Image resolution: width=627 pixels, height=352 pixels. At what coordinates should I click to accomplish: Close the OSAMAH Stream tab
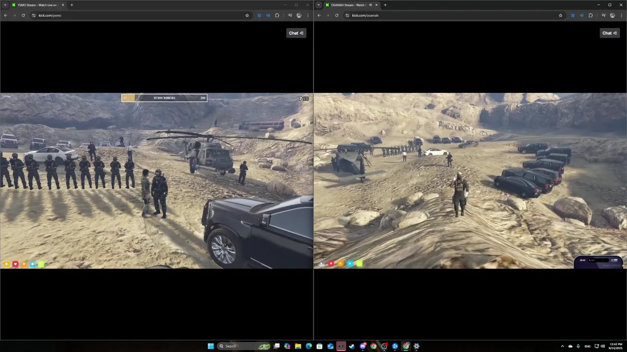point(376,5)
